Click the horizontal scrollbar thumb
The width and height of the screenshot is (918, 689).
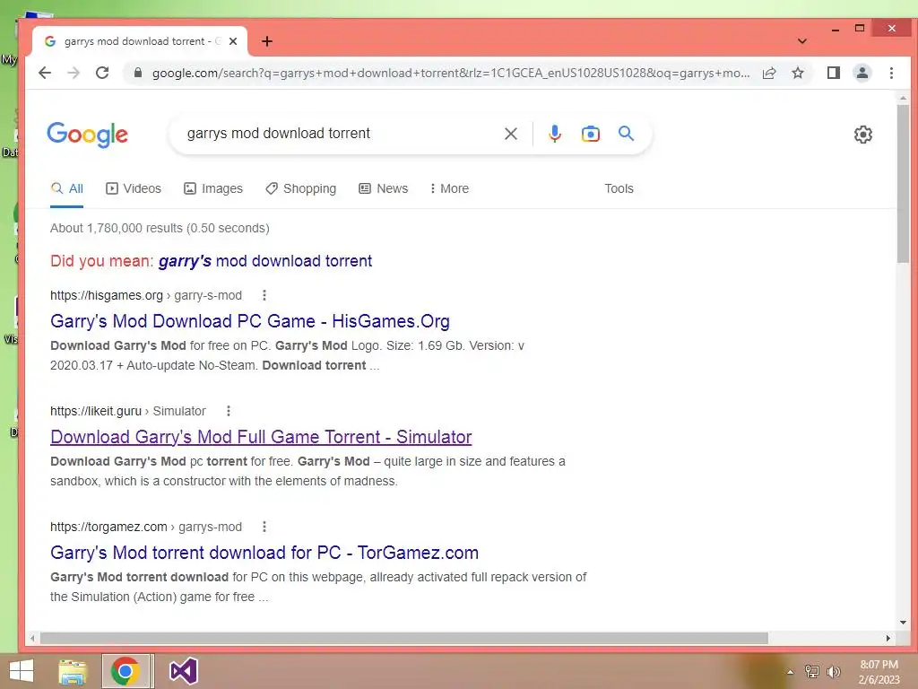[404, 638]
